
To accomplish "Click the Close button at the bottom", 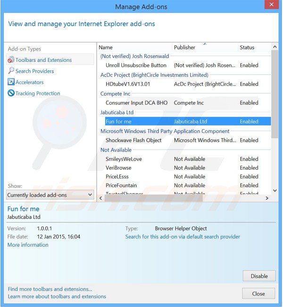I will [258, 293].
